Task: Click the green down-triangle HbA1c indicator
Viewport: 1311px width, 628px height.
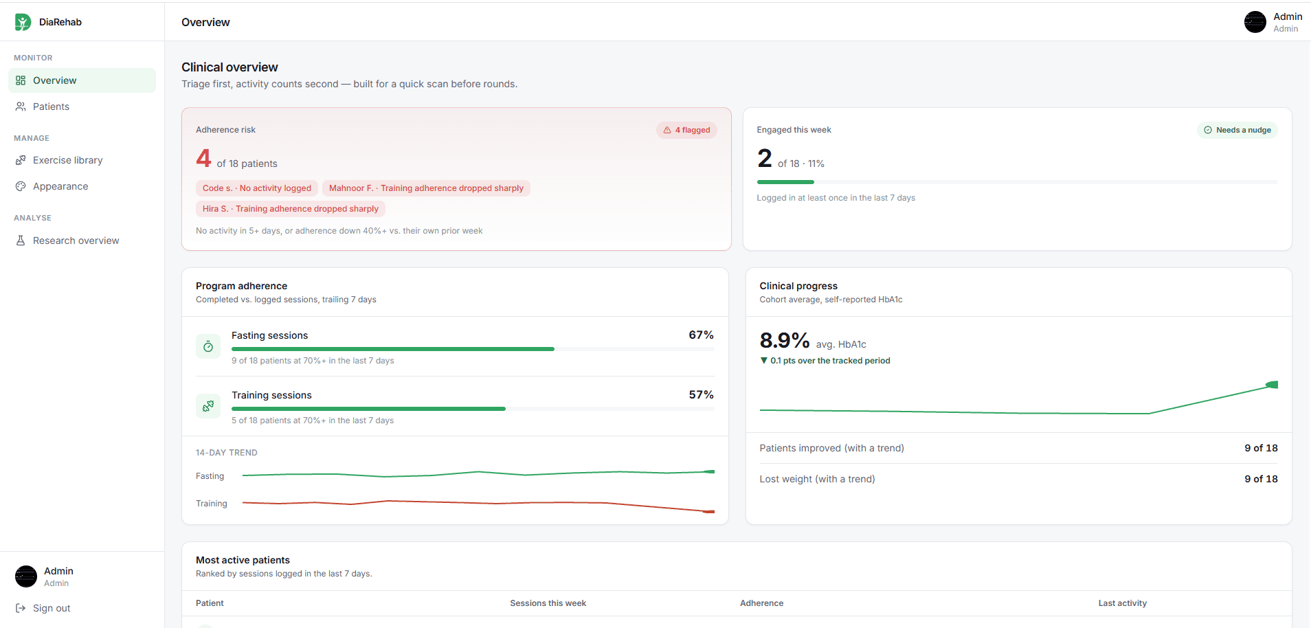Action: (x=763, y=361)
